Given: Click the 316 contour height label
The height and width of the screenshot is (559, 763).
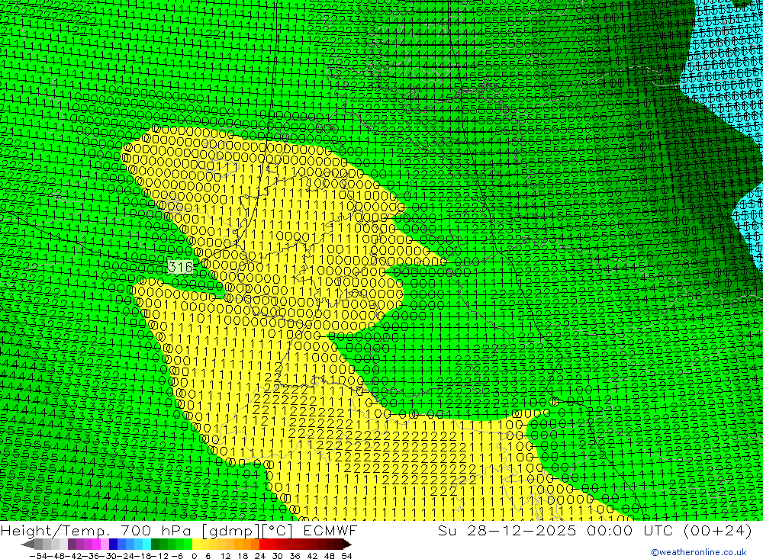Looking at the screenshot, I should [x=180, y=267].
